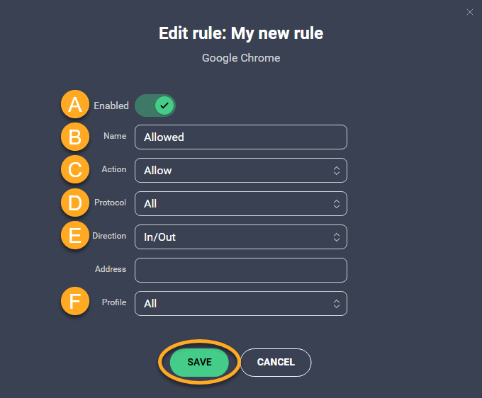482x398 pixels.
Task: Click the Name field containing Allowed
Action: [240, 137]
